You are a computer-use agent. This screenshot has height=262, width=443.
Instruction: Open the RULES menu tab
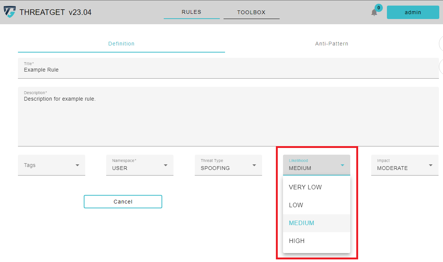coord(191,12)
